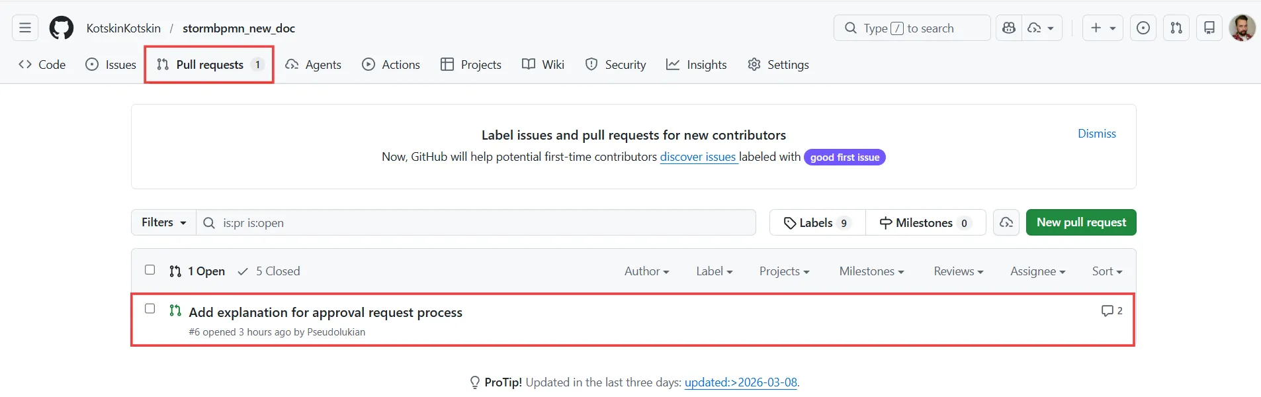This screenshot has width=1261, height=397.
Task: Expand the Filters dropdown
Action: (163, 223)
